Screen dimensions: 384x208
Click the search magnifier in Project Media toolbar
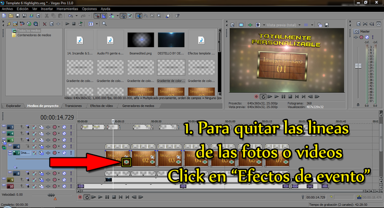pyautogui.click(x=104, y=24)
